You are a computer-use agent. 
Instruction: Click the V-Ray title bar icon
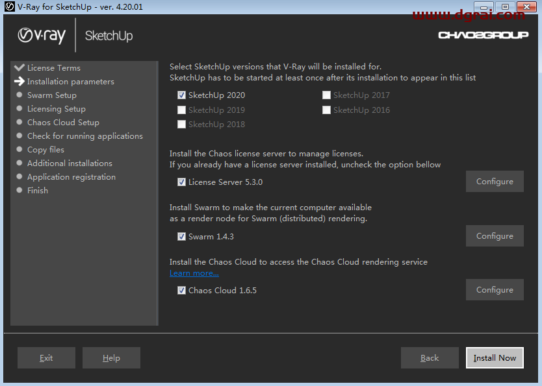coord(9,7)
